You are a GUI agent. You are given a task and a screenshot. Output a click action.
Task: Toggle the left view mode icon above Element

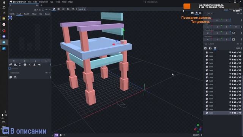193,13
